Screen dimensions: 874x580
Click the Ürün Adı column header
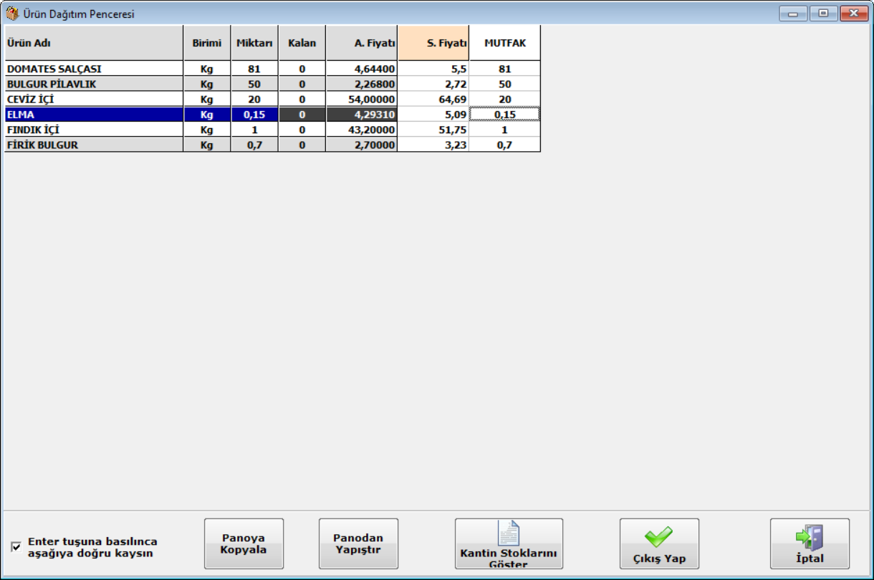pyautogui.click(x=93, y=43)
